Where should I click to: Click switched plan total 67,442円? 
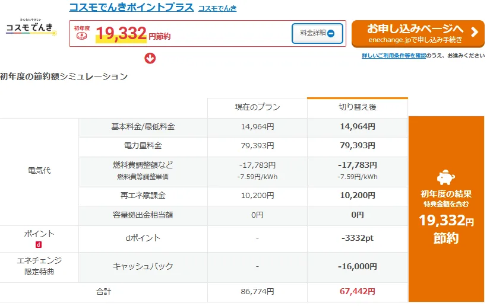[358, 292]
